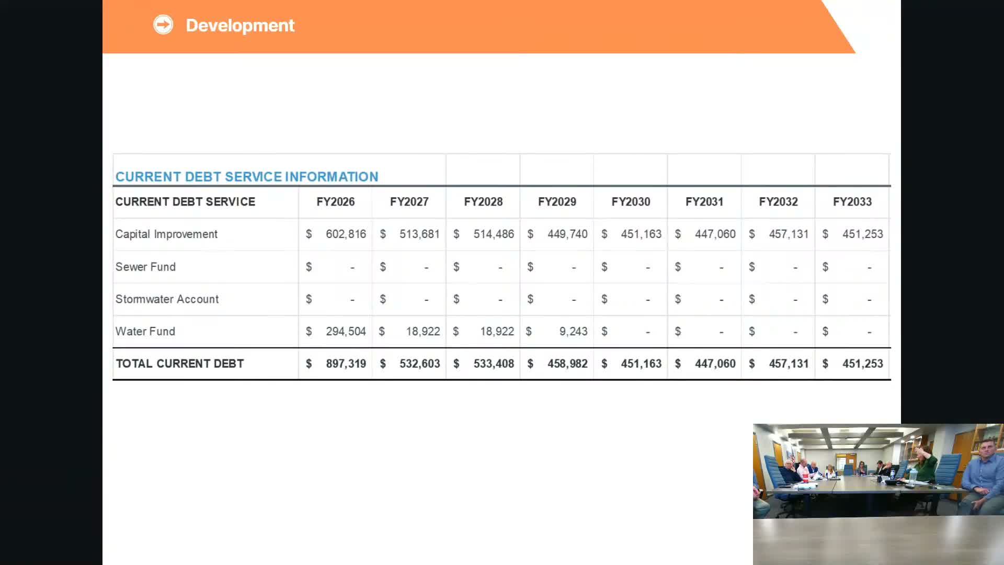This screenshot has height=565, width=1004.
Task: Click the 602,816 Capital Improvement cell
Action: [345, 234]
